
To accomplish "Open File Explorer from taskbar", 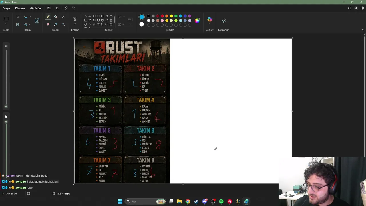I will point(179,201).
